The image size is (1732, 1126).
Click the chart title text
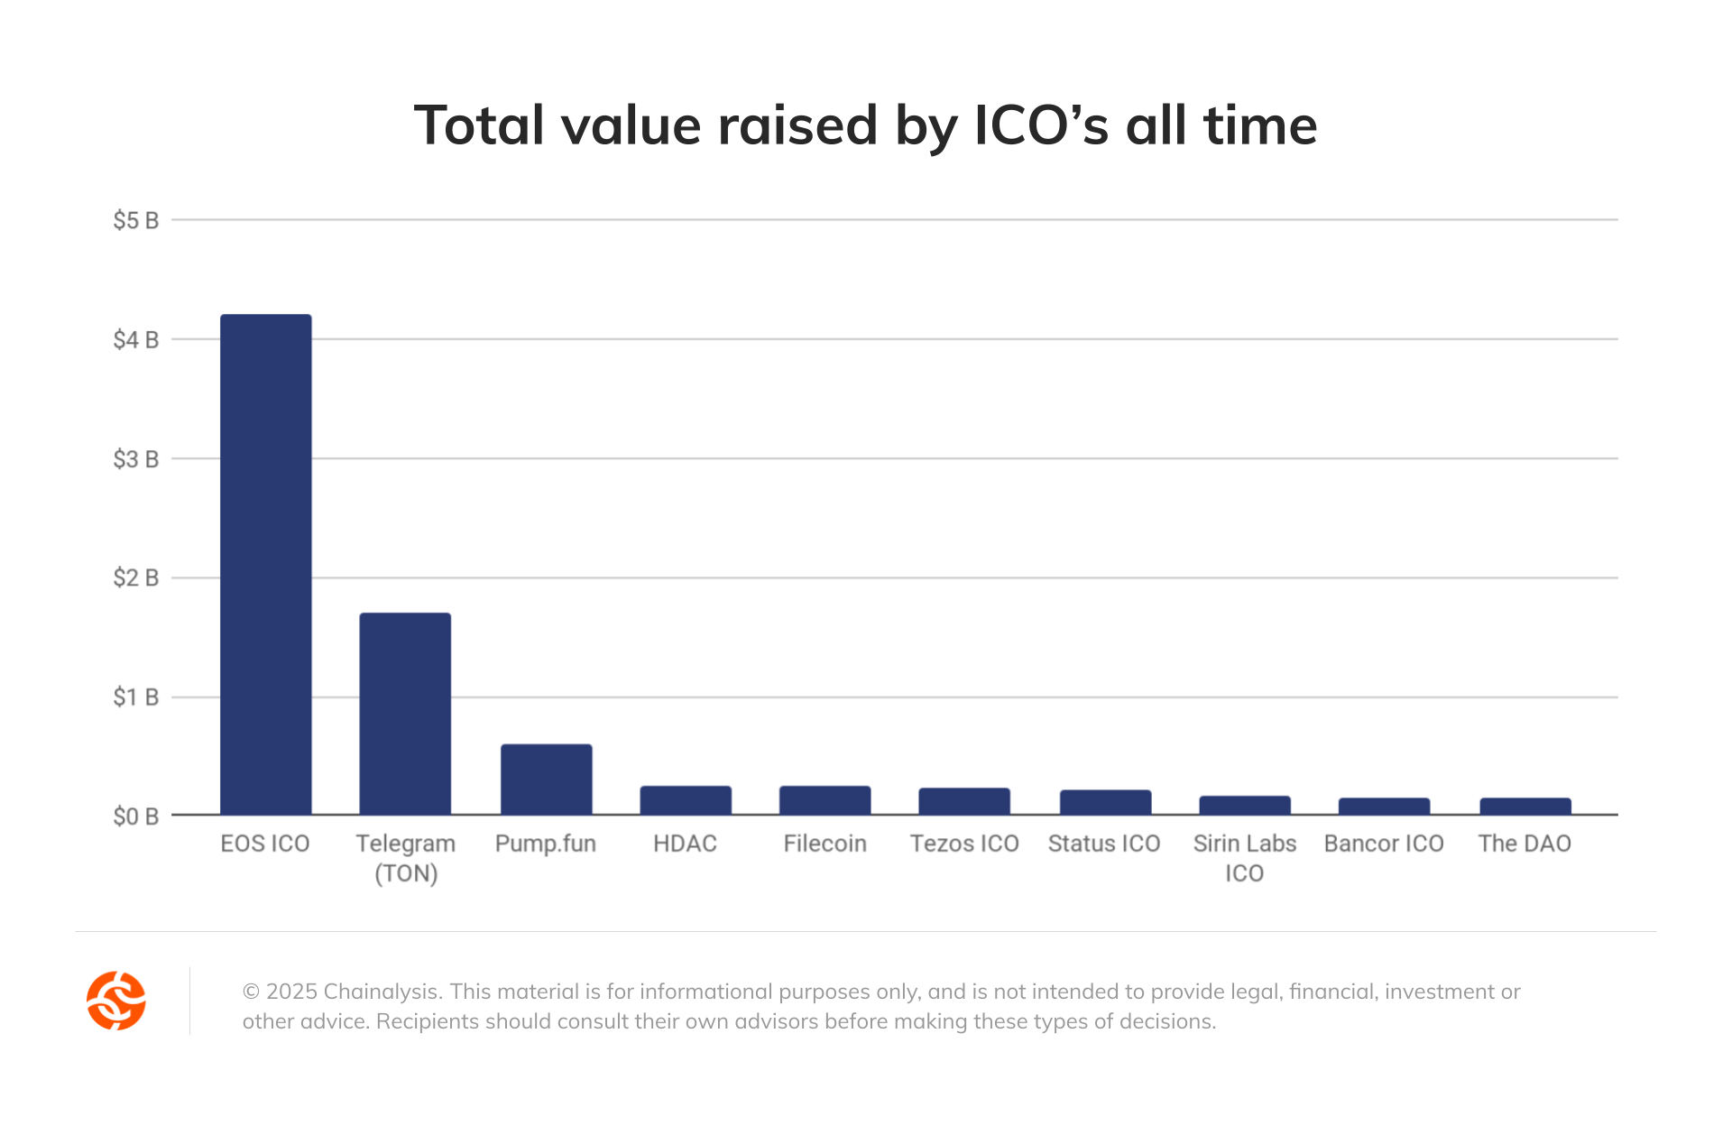[865, 125]
